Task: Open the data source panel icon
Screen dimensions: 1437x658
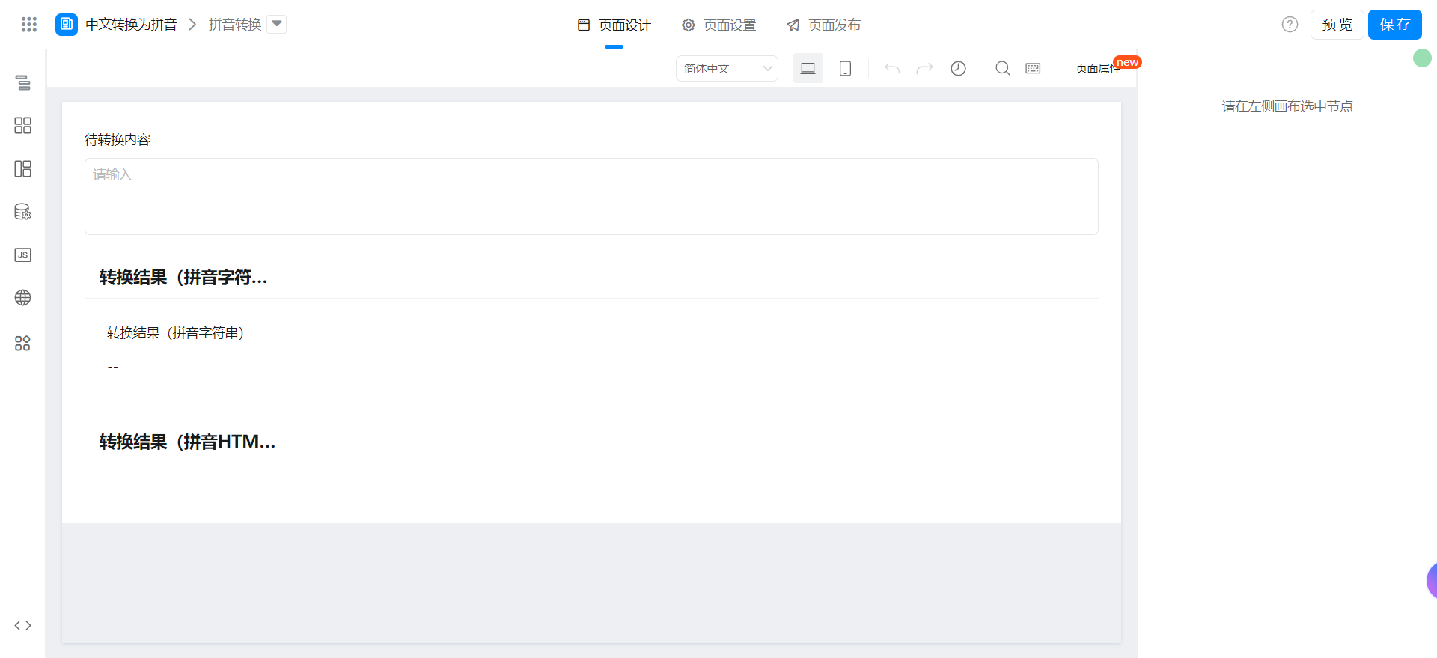Action: (x=22, y=212)
